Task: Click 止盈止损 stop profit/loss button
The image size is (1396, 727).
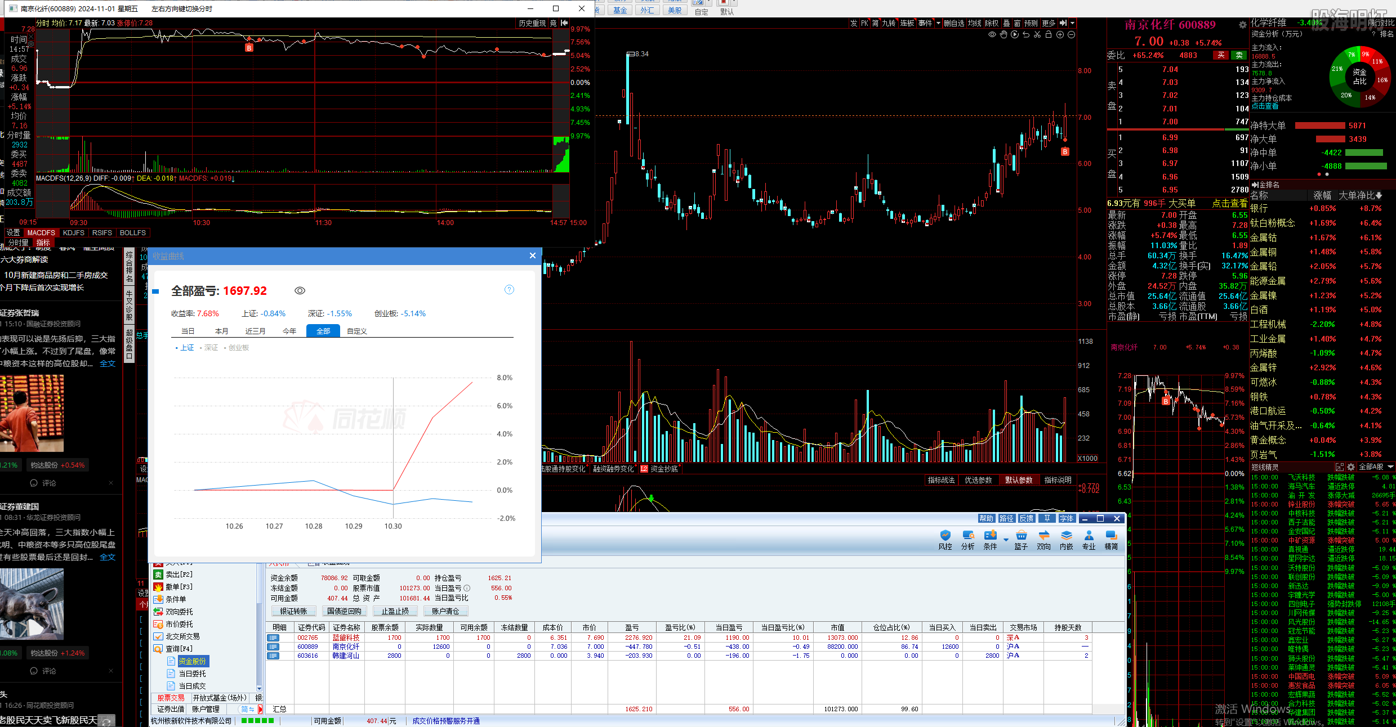Action: 395,611
